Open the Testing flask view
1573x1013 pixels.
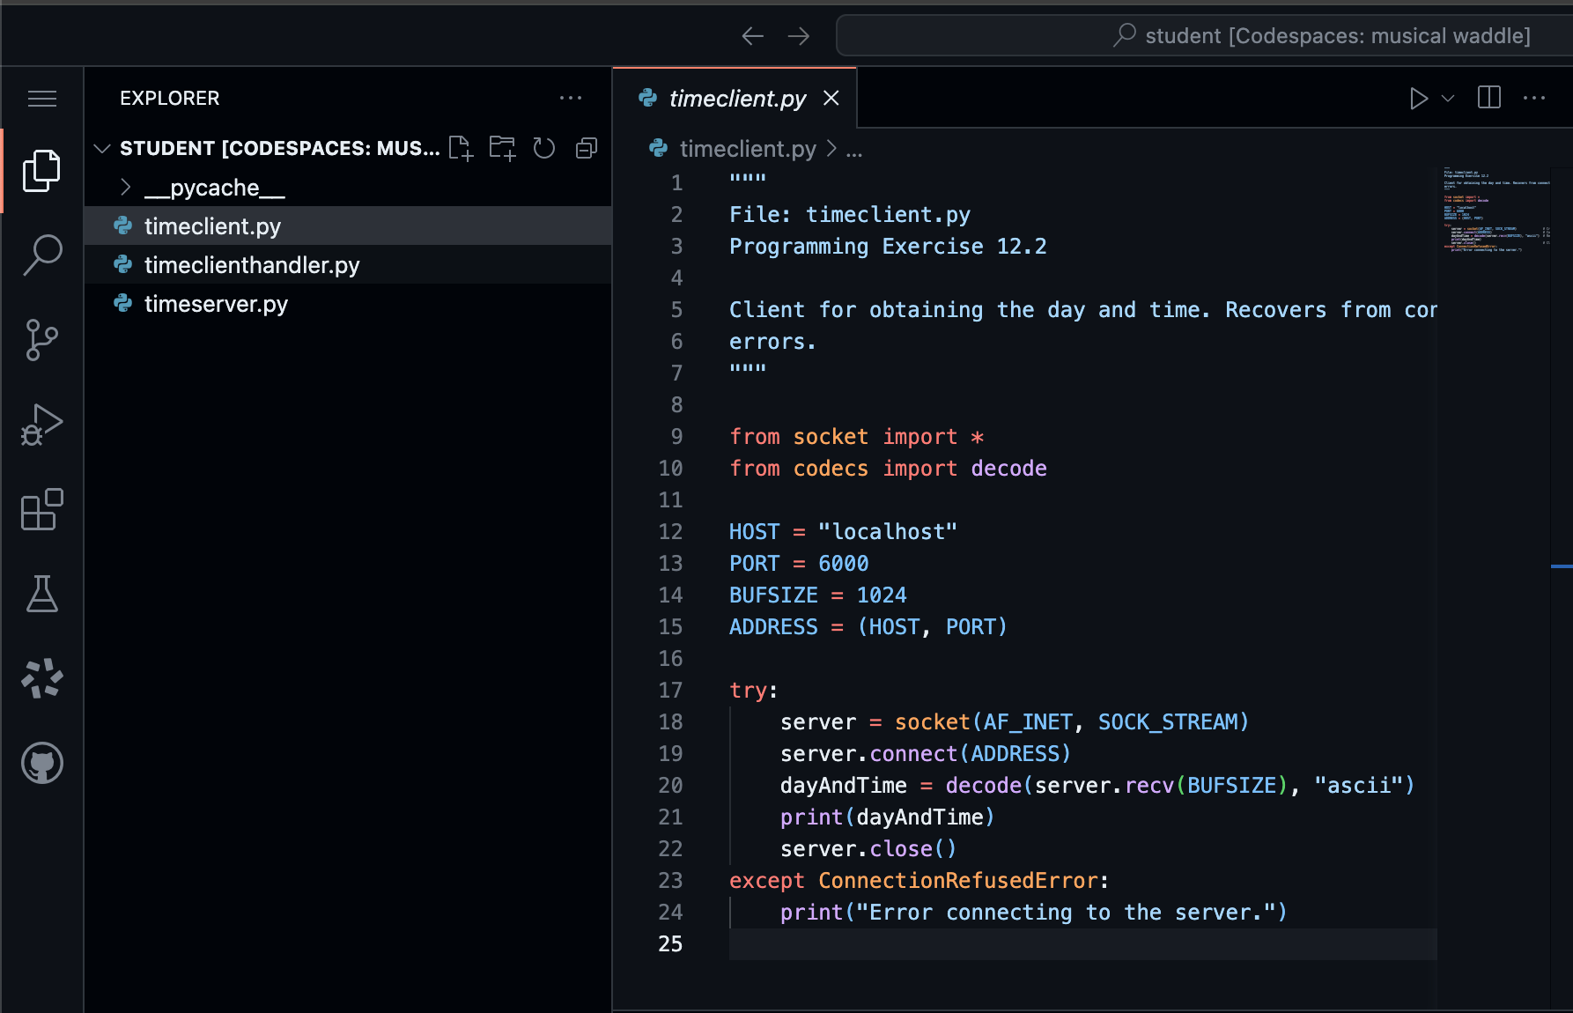tap(42, 594)
